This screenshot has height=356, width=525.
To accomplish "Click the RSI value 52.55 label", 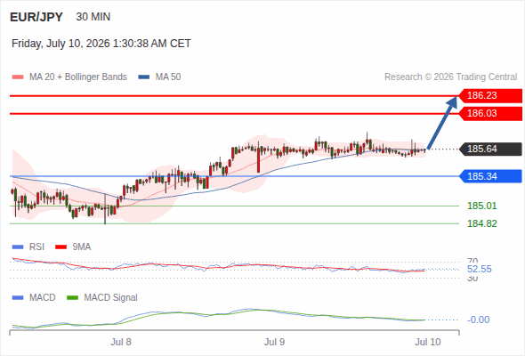I will (x=480, y=269).
